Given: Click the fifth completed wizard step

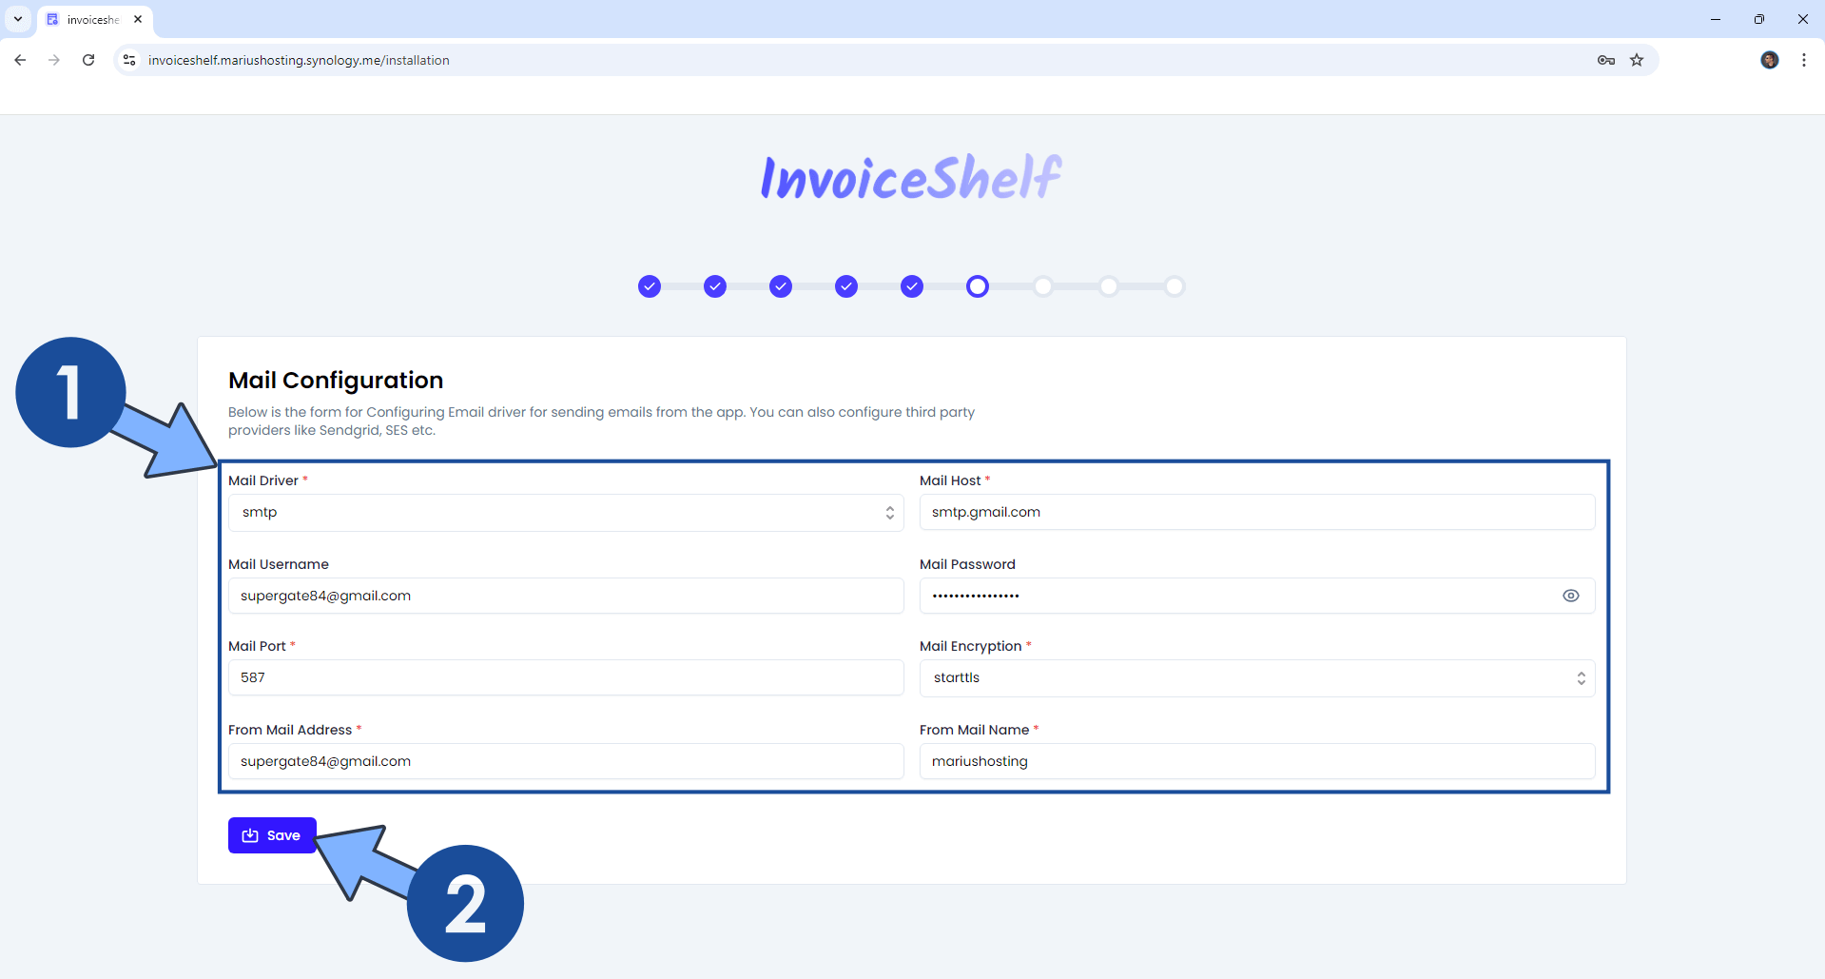Looking at the screenshot, I should click(912, 286).
